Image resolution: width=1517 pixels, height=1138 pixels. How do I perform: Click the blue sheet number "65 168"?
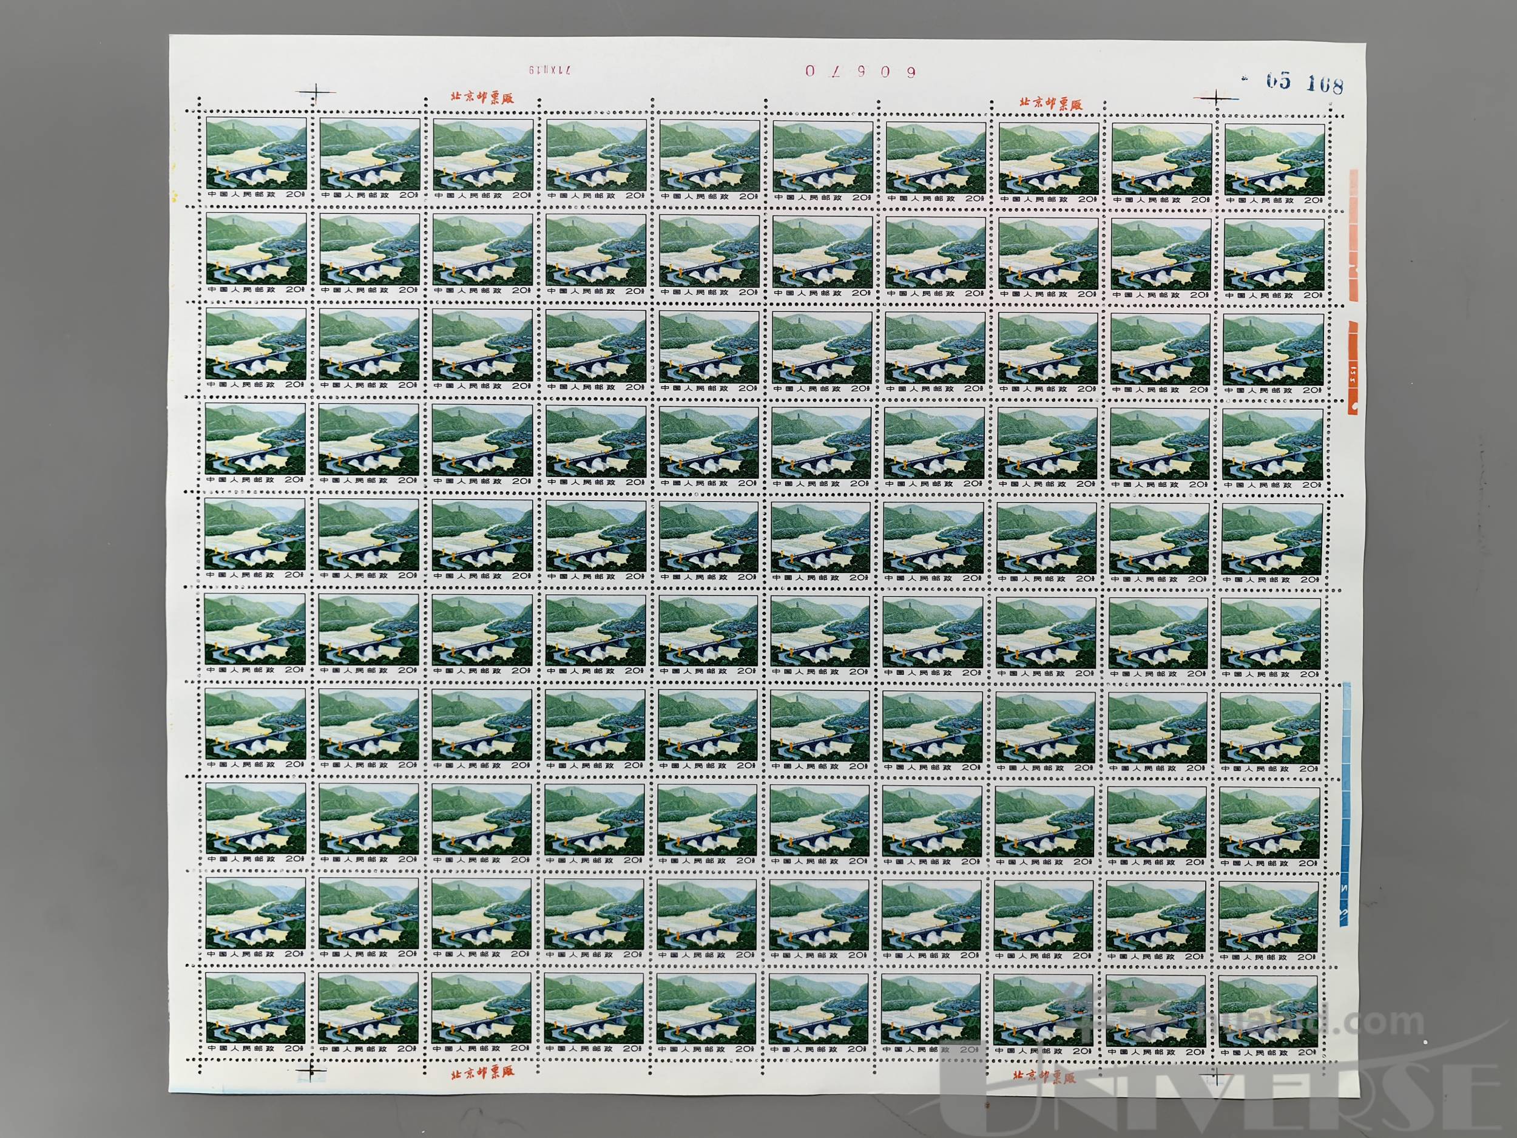pos(1304,83)
